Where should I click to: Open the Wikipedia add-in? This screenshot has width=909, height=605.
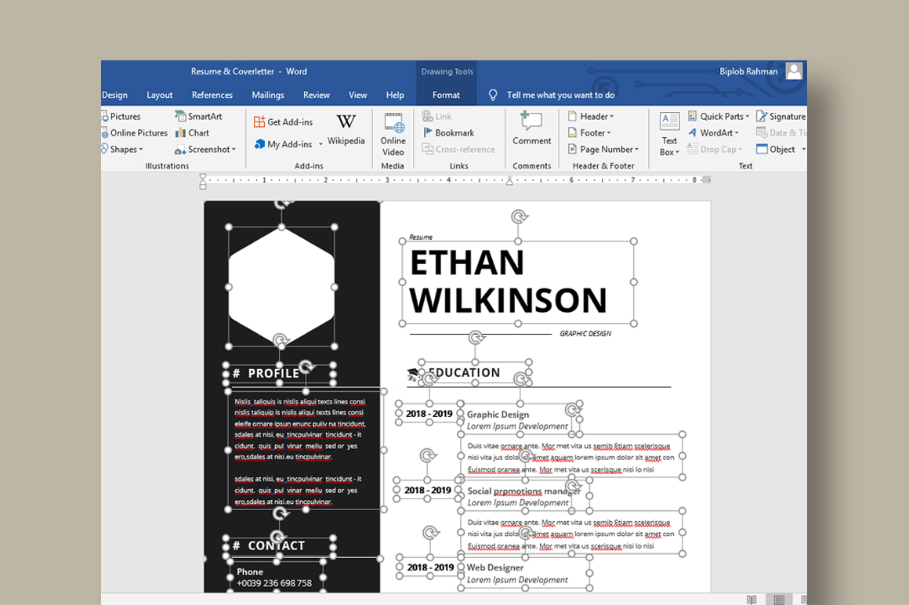coord(346,129)
